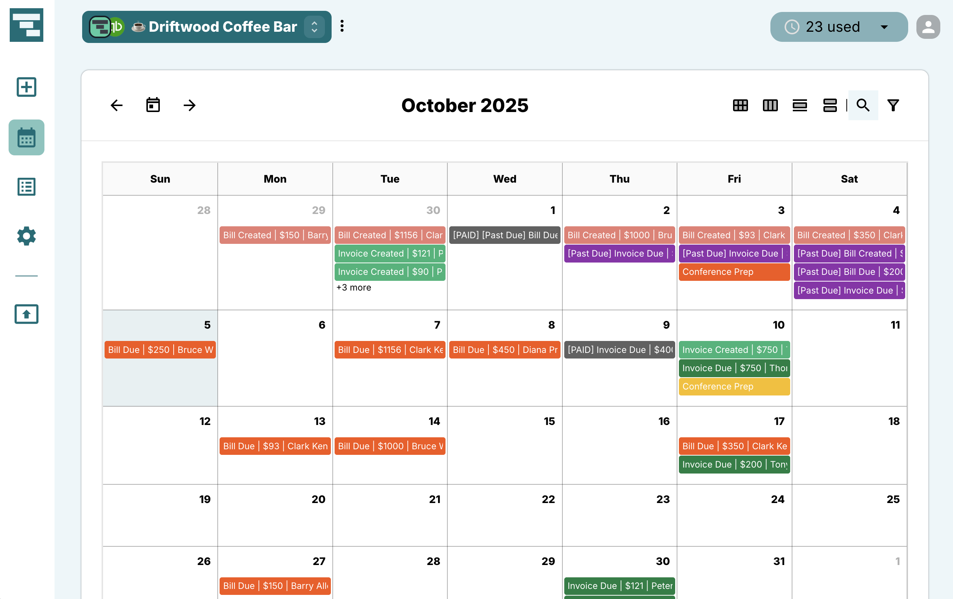Open the settings gear in the sidebar

(26, 236)
